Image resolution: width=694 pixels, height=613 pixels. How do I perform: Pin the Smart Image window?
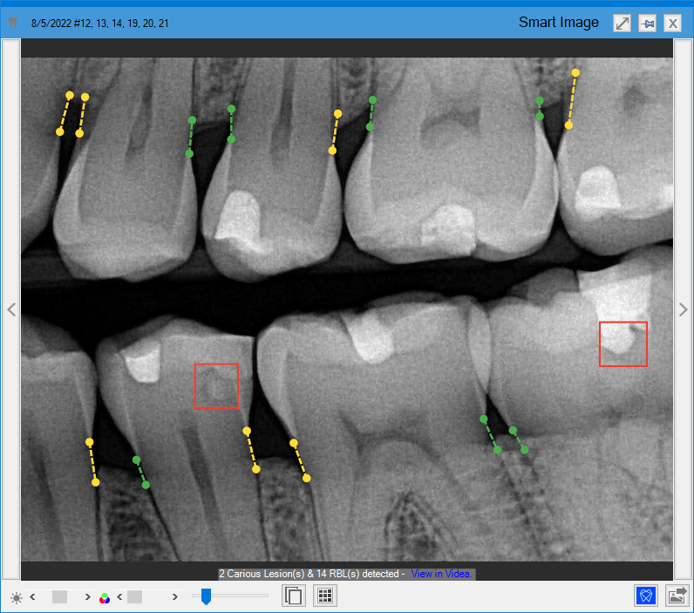(647, 24)
